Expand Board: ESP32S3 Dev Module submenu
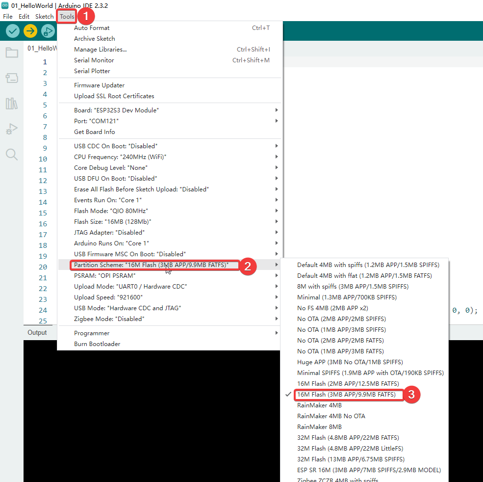483x482 pixels. click(170, 110)
